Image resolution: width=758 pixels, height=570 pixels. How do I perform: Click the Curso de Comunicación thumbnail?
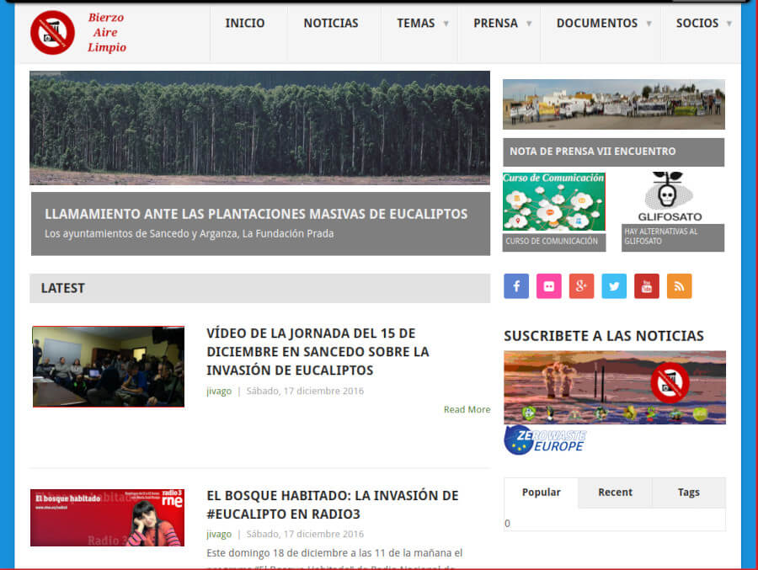pyautogui.click(x=553, y=202)
